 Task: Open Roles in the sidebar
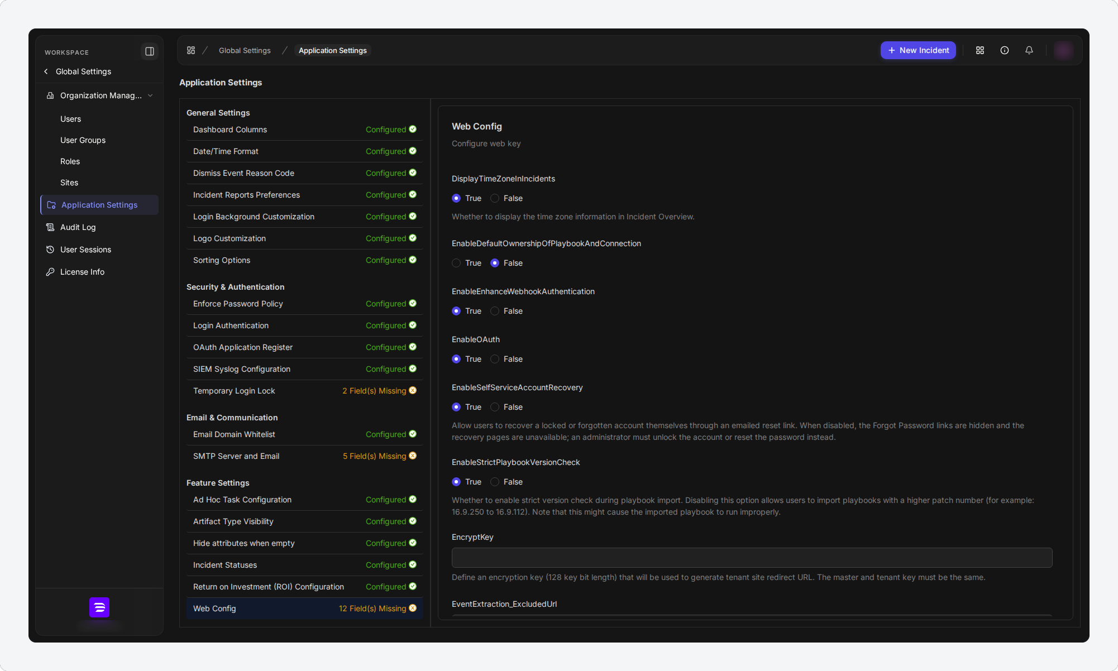point(70,161)
